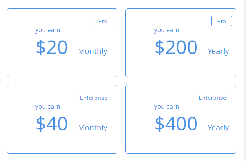Select the Enterprise badge on $40 card
Viewport: 246px width, 161px height.
coord(94,98)
